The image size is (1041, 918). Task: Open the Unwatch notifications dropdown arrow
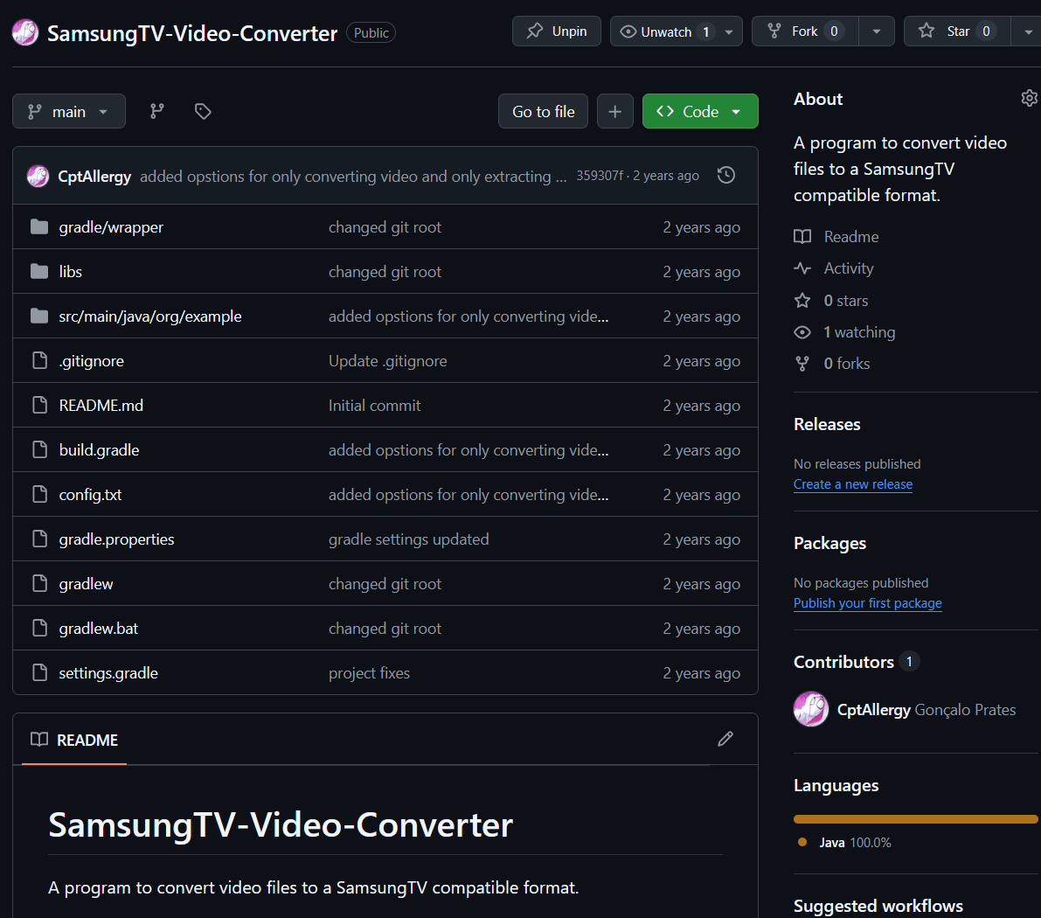[x=729, y=31]
